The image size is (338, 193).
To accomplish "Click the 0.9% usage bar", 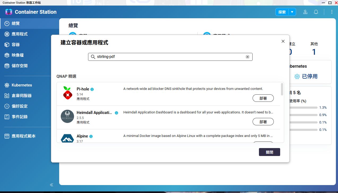I will click(304, 115).
